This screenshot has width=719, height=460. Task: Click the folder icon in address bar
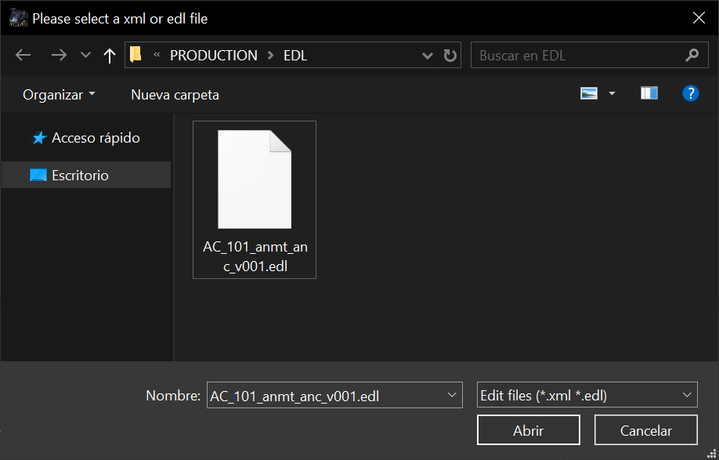[136, 55]
